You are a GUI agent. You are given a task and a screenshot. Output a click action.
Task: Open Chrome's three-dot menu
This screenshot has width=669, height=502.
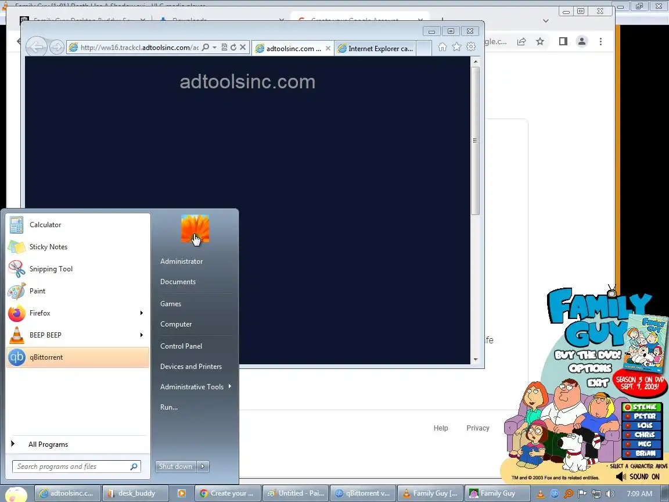point(600,41)
